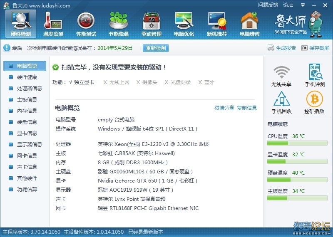Click the 无线共享 WiFi sharing icon
Viewport: 333px width, 237px height.
coord(281,72)
